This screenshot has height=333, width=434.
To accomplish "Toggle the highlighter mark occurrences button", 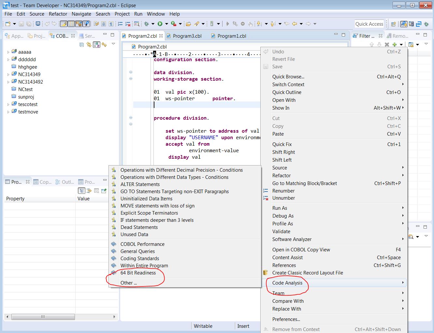I will pos(64,24).
